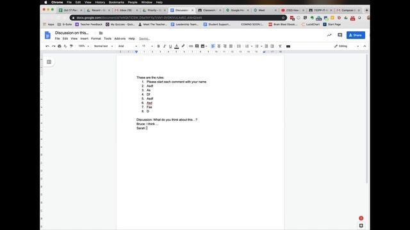Open bulleted list style arrow
Viewport: 410px width, 230px height.
[x=261, y=46]
